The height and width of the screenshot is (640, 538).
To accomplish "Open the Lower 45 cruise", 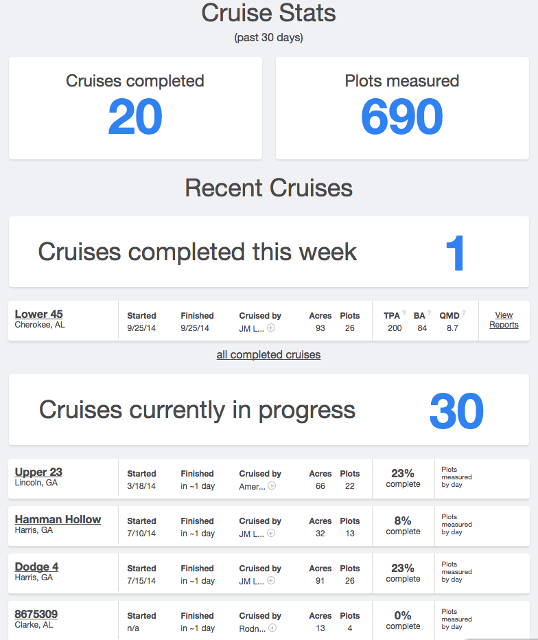I will point(38,314).
